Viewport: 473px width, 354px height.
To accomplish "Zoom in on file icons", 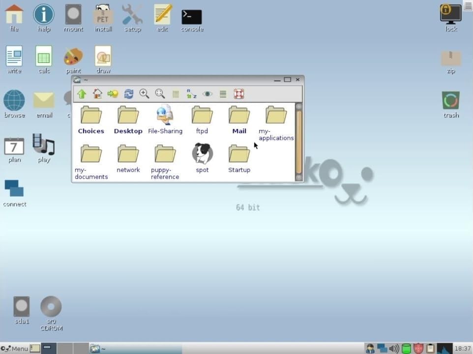I will point(144,94).
